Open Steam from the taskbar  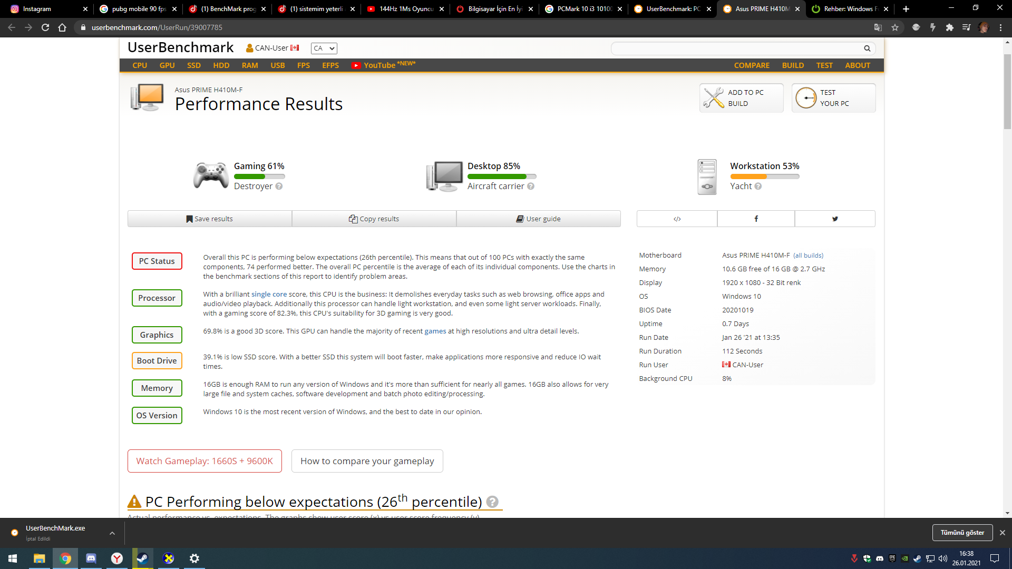142,558
